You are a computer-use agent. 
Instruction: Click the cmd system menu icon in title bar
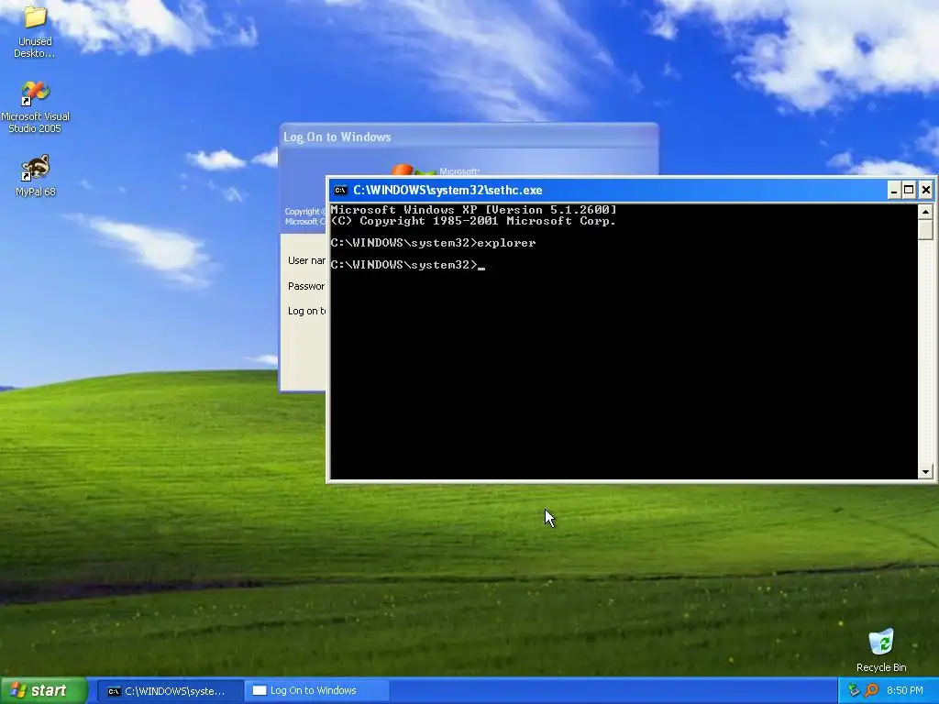click(x=341, y=191)
